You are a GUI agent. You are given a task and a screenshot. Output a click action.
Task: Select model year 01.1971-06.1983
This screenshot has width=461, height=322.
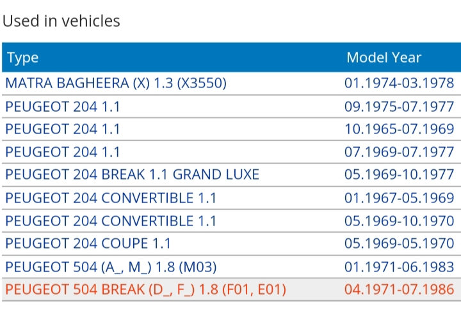[399, 266]
